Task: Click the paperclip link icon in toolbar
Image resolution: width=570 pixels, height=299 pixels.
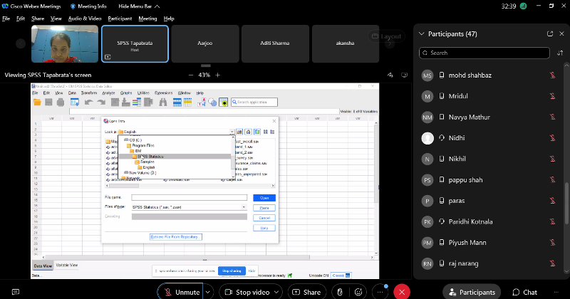Action: 340,292
